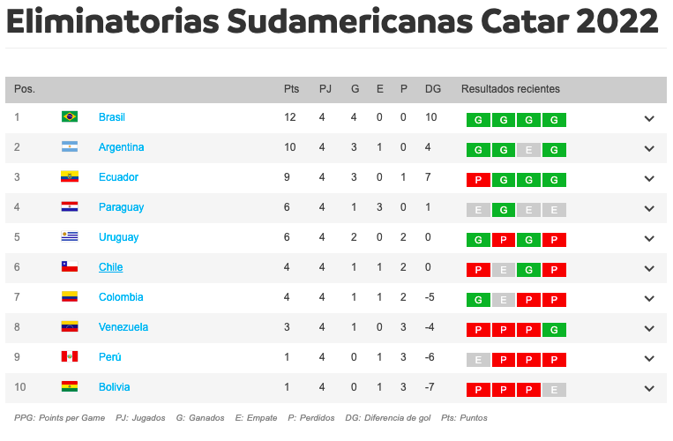Click the Argentina flag icon

point(70,147)
